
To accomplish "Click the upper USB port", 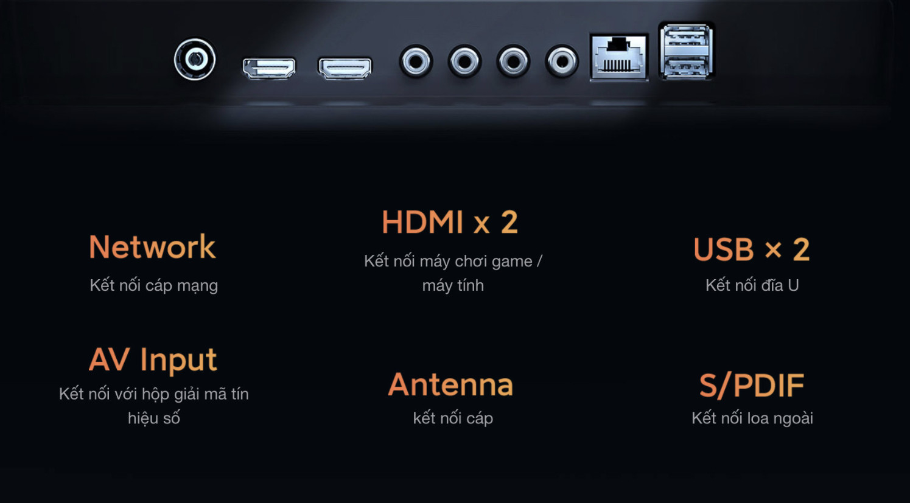I will coord(687,38).
